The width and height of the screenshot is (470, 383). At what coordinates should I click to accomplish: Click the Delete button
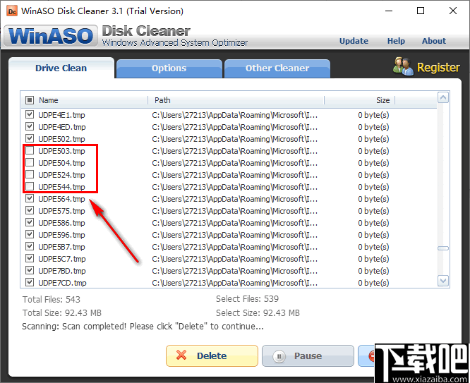pos(212,355)
